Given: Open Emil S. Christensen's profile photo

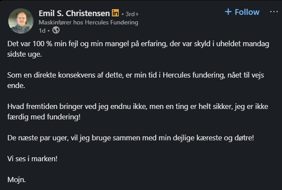Looking at the screenshot, I should tap(21, 21).
